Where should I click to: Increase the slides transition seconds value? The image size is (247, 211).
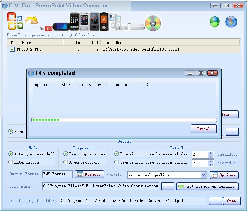(210, 153)
